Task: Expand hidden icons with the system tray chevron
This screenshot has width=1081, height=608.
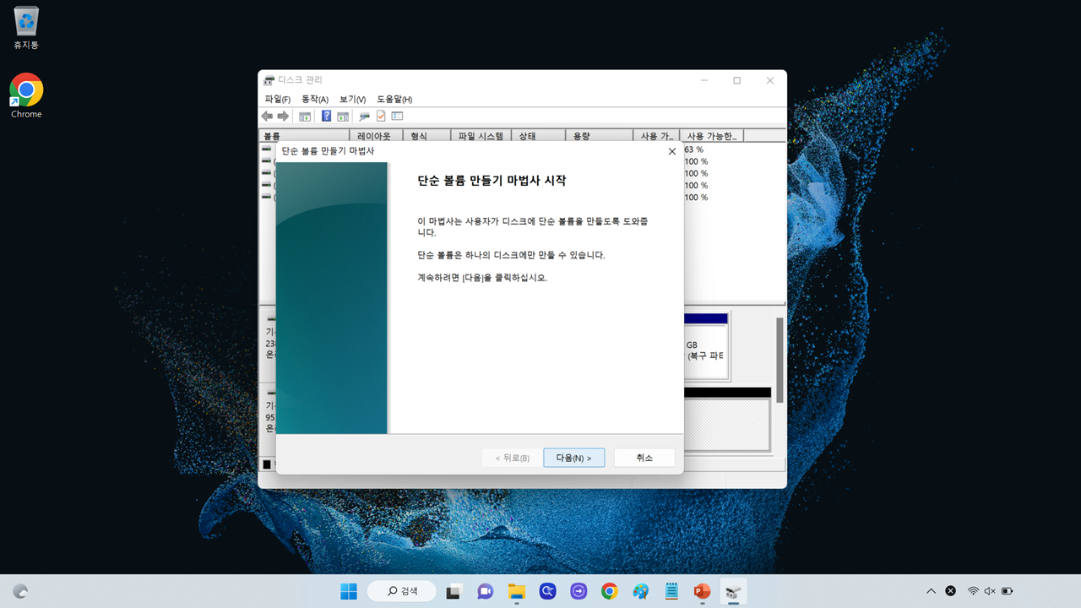Action: [931, 590]
